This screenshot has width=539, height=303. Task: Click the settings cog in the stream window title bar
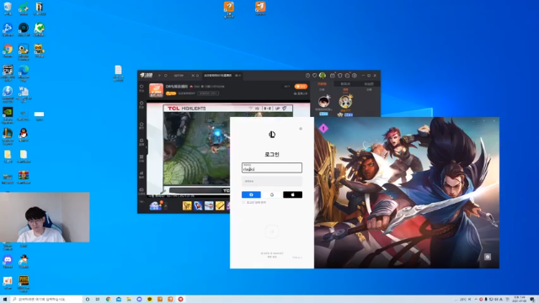tap(355, 76)
